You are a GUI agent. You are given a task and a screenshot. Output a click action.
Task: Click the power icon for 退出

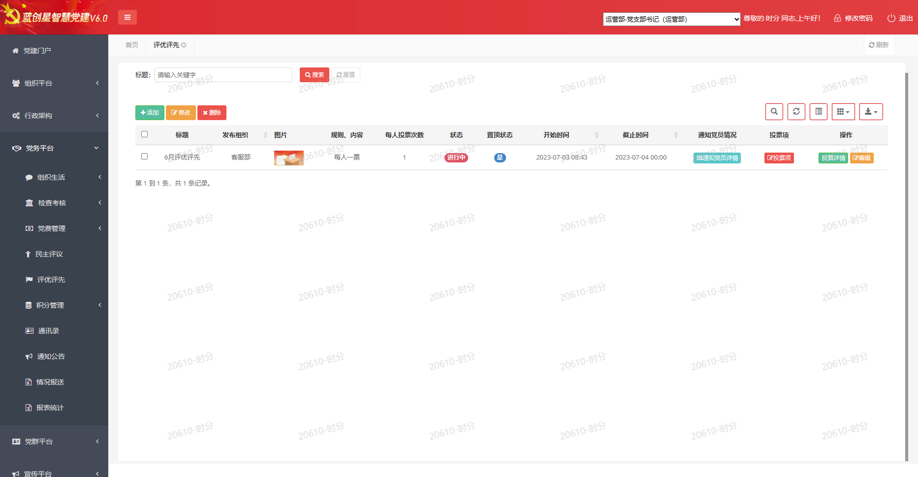(x=891, y=18)
